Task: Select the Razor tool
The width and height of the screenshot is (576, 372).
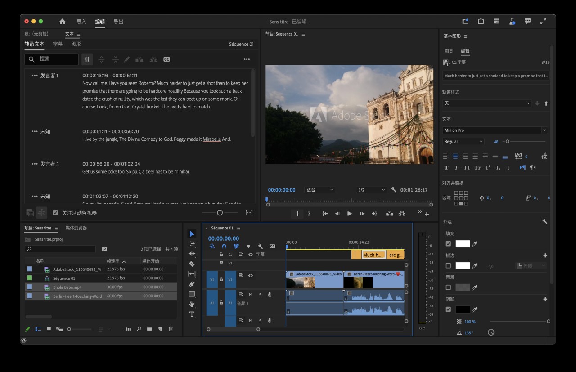Action: click(x=192, y=264)
